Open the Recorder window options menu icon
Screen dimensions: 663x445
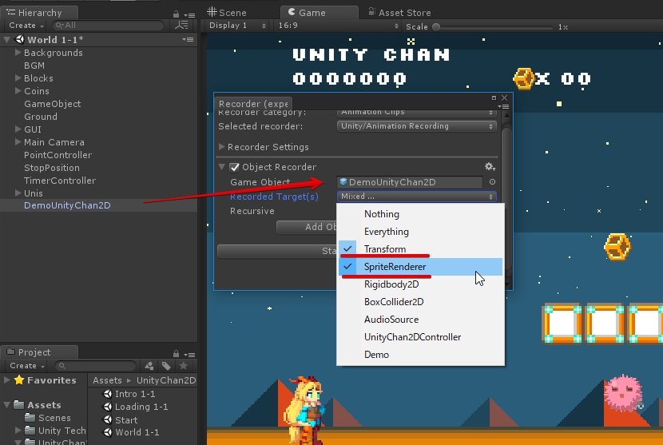coord(504,106)
